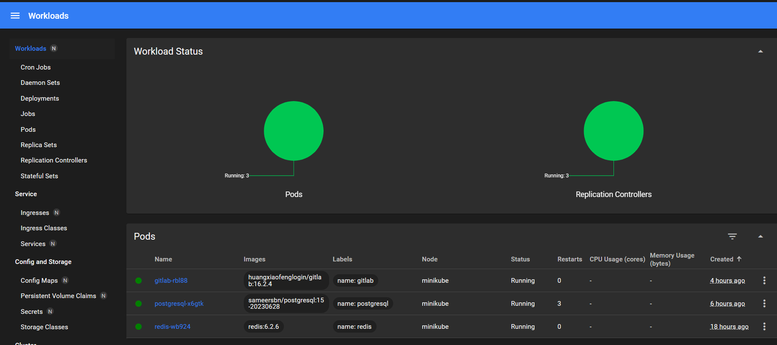Open Ingress Classes page
Viewport: 777px width, 345px height.
[x=44, y=228]
